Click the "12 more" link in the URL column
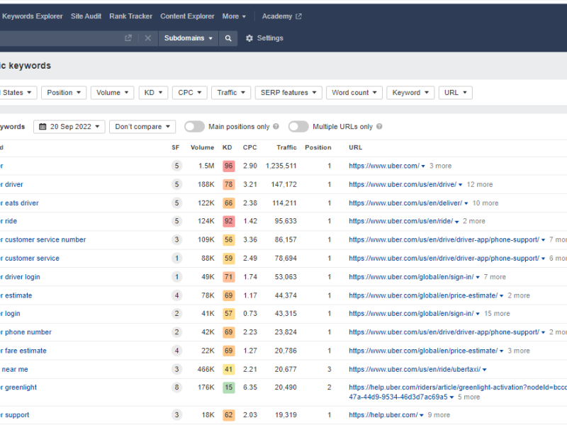 click(x=479, y=185)
